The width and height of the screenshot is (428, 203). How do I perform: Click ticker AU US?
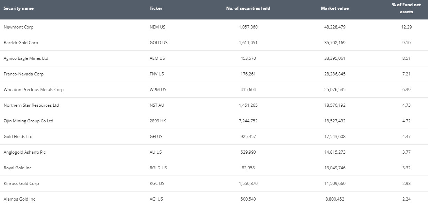click(x=156, y=152)
